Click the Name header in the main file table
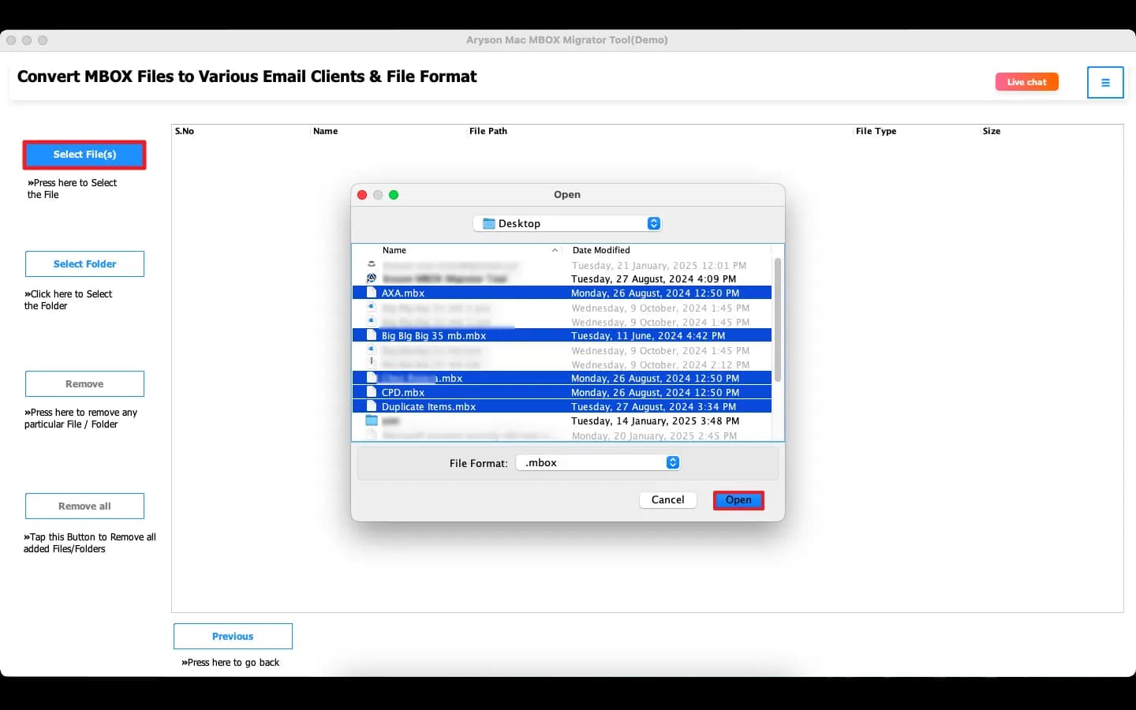 pos(325,131)
